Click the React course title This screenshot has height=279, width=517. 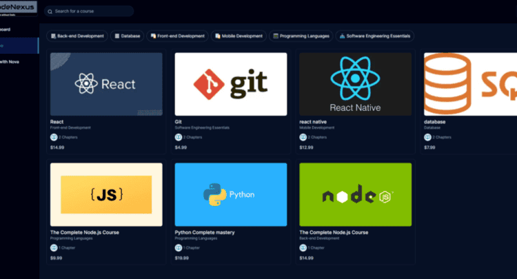pos(57,122)
